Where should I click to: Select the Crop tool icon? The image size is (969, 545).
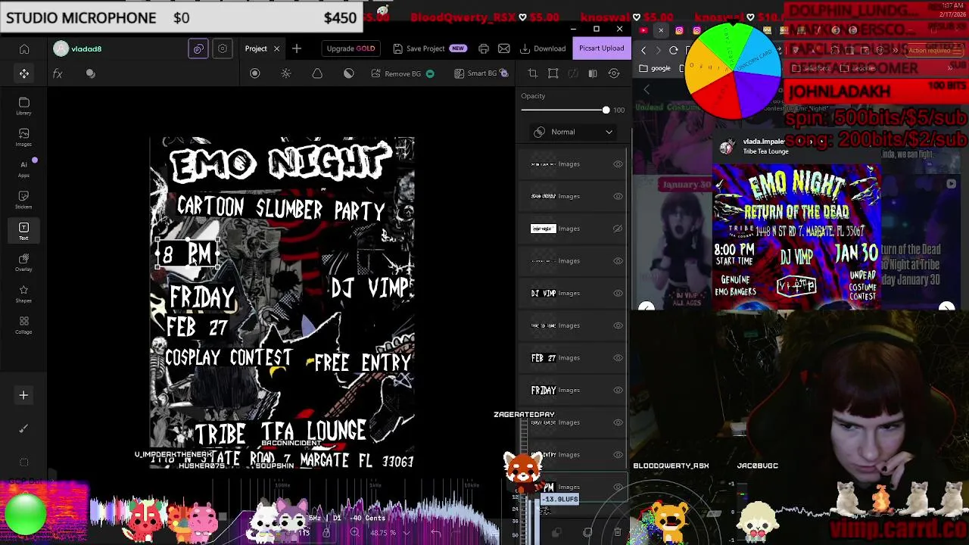[533, 73]
